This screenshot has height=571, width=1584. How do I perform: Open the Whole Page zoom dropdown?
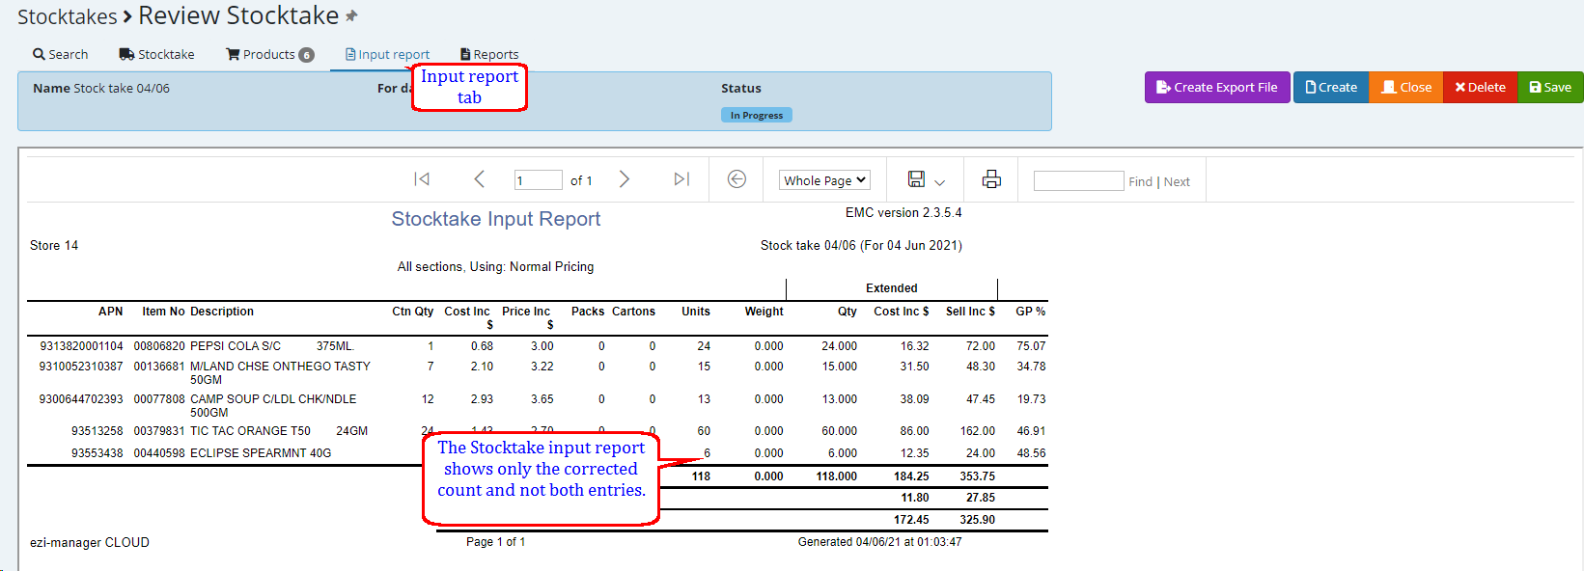[x=824, y=180]
